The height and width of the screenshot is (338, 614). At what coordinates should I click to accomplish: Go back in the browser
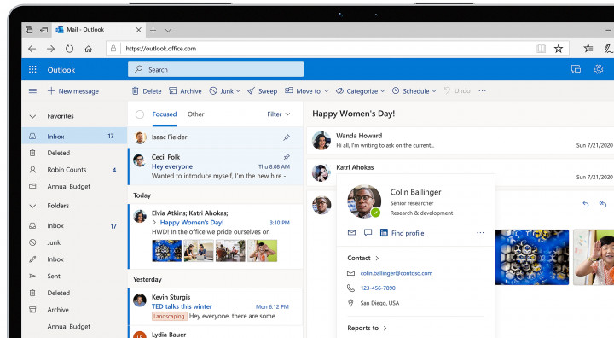click(32, 49)
